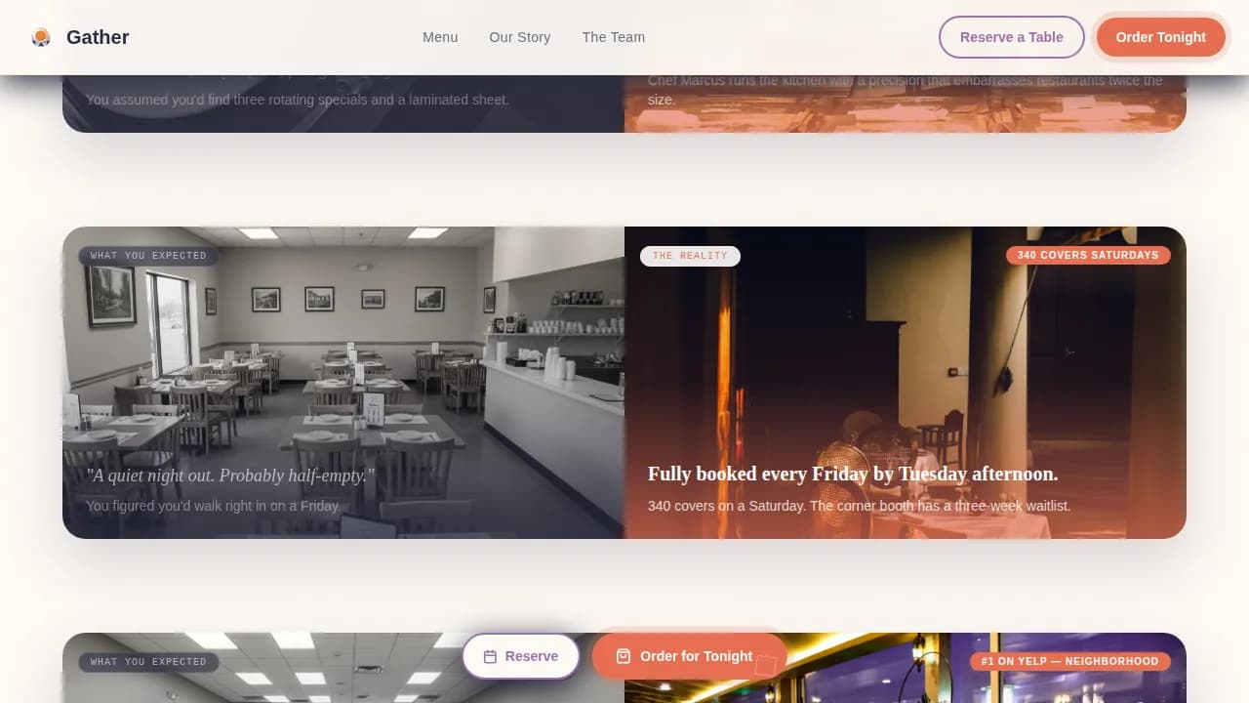Click floating Order for Tonight button
Screen dimensions: 1249x703
[689, 656]
